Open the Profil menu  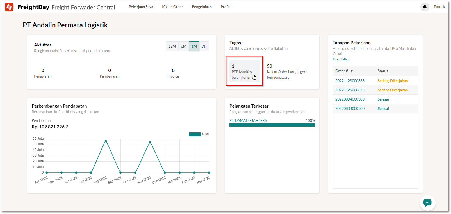click(x=225, y=7)
